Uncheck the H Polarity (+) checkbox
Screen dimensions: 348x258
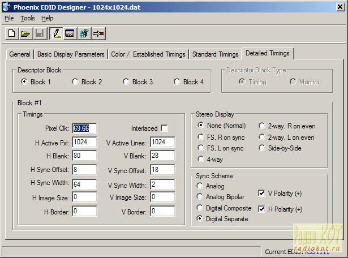point(261,209)
